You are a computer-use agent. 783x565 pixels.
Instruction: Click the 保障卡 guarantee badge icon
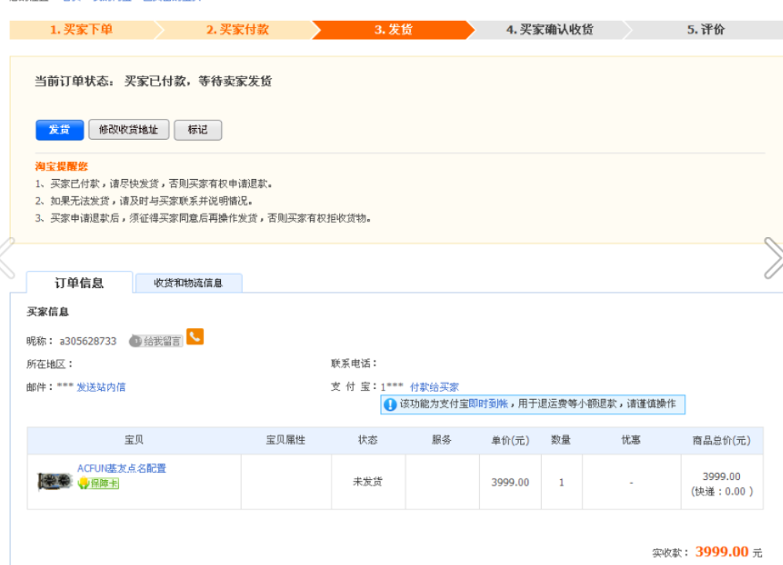point(98,482)
